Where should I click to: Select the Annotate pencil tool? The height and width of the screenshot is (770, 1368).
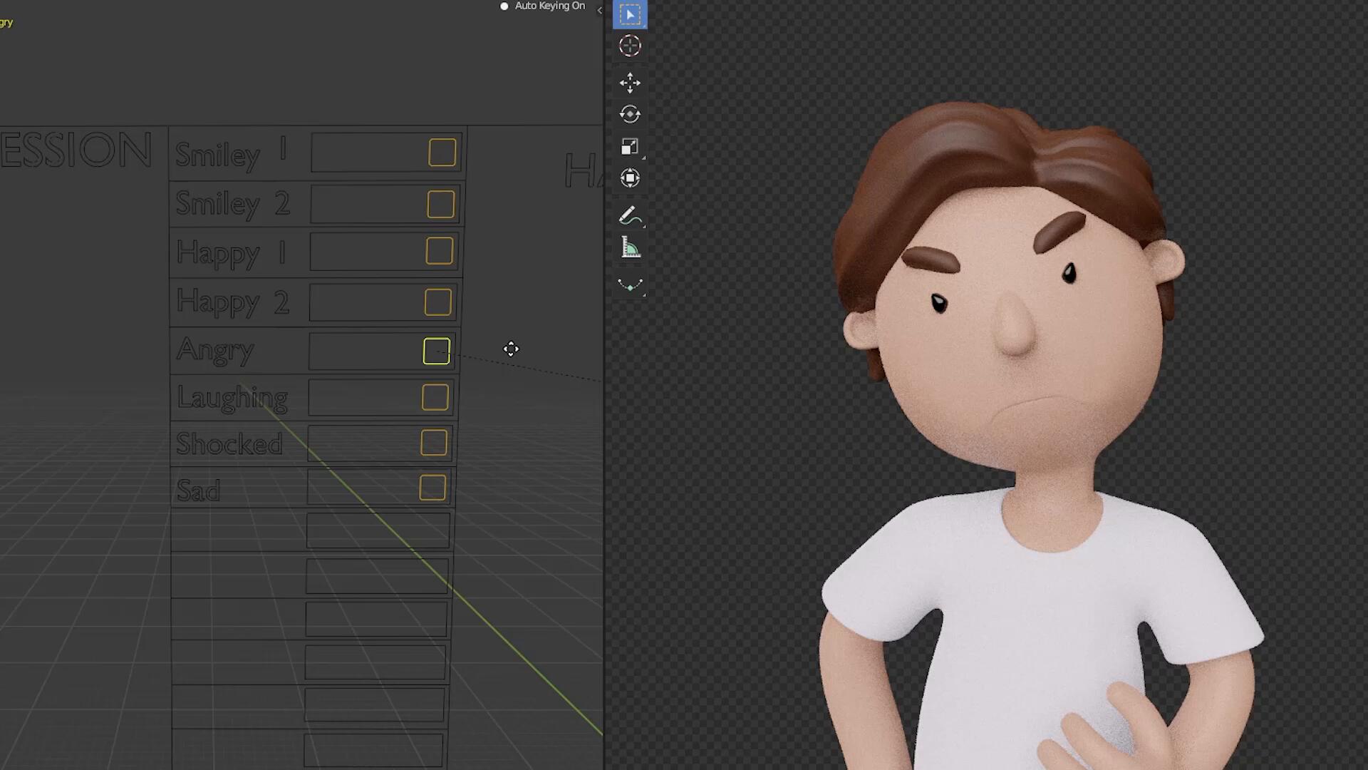click(x=630, y=215)
